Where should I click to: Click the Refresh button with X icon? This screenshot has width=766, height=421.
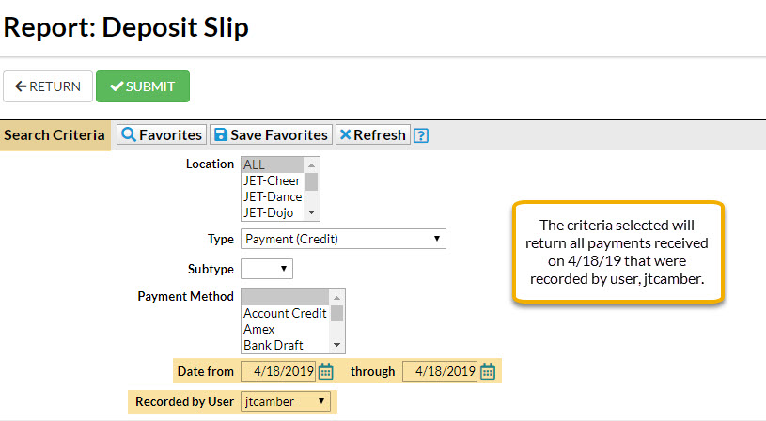[373, 134]
